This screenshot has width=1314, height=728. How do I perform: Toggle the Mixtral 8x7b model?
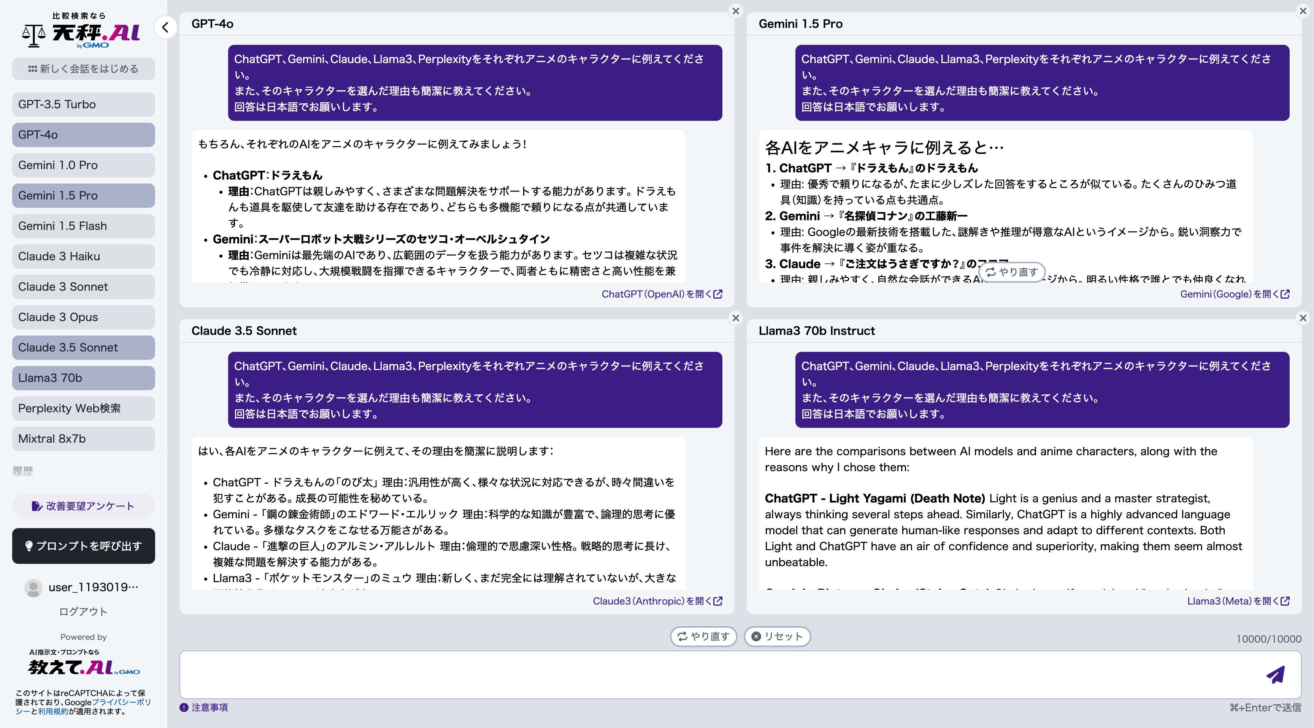coord(84,438)
